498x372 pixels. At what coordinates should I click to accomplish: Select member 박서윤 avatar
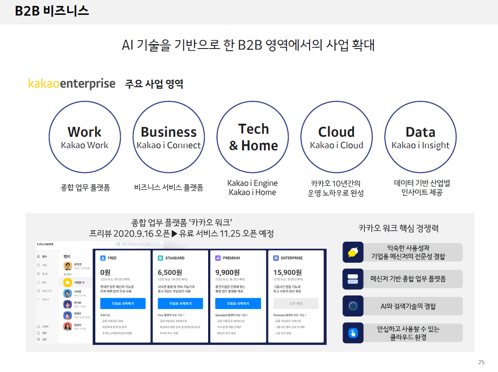[68, 304]
